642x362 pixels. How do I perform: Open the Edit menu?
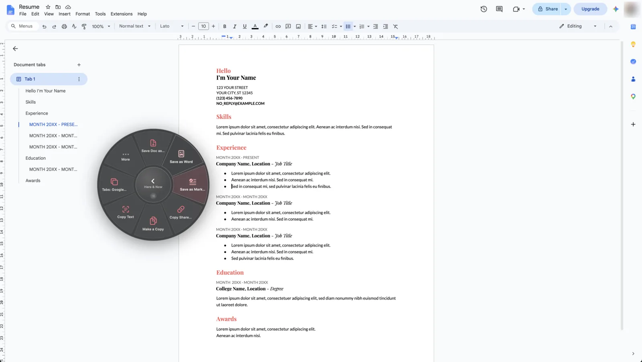click(35, 14)
